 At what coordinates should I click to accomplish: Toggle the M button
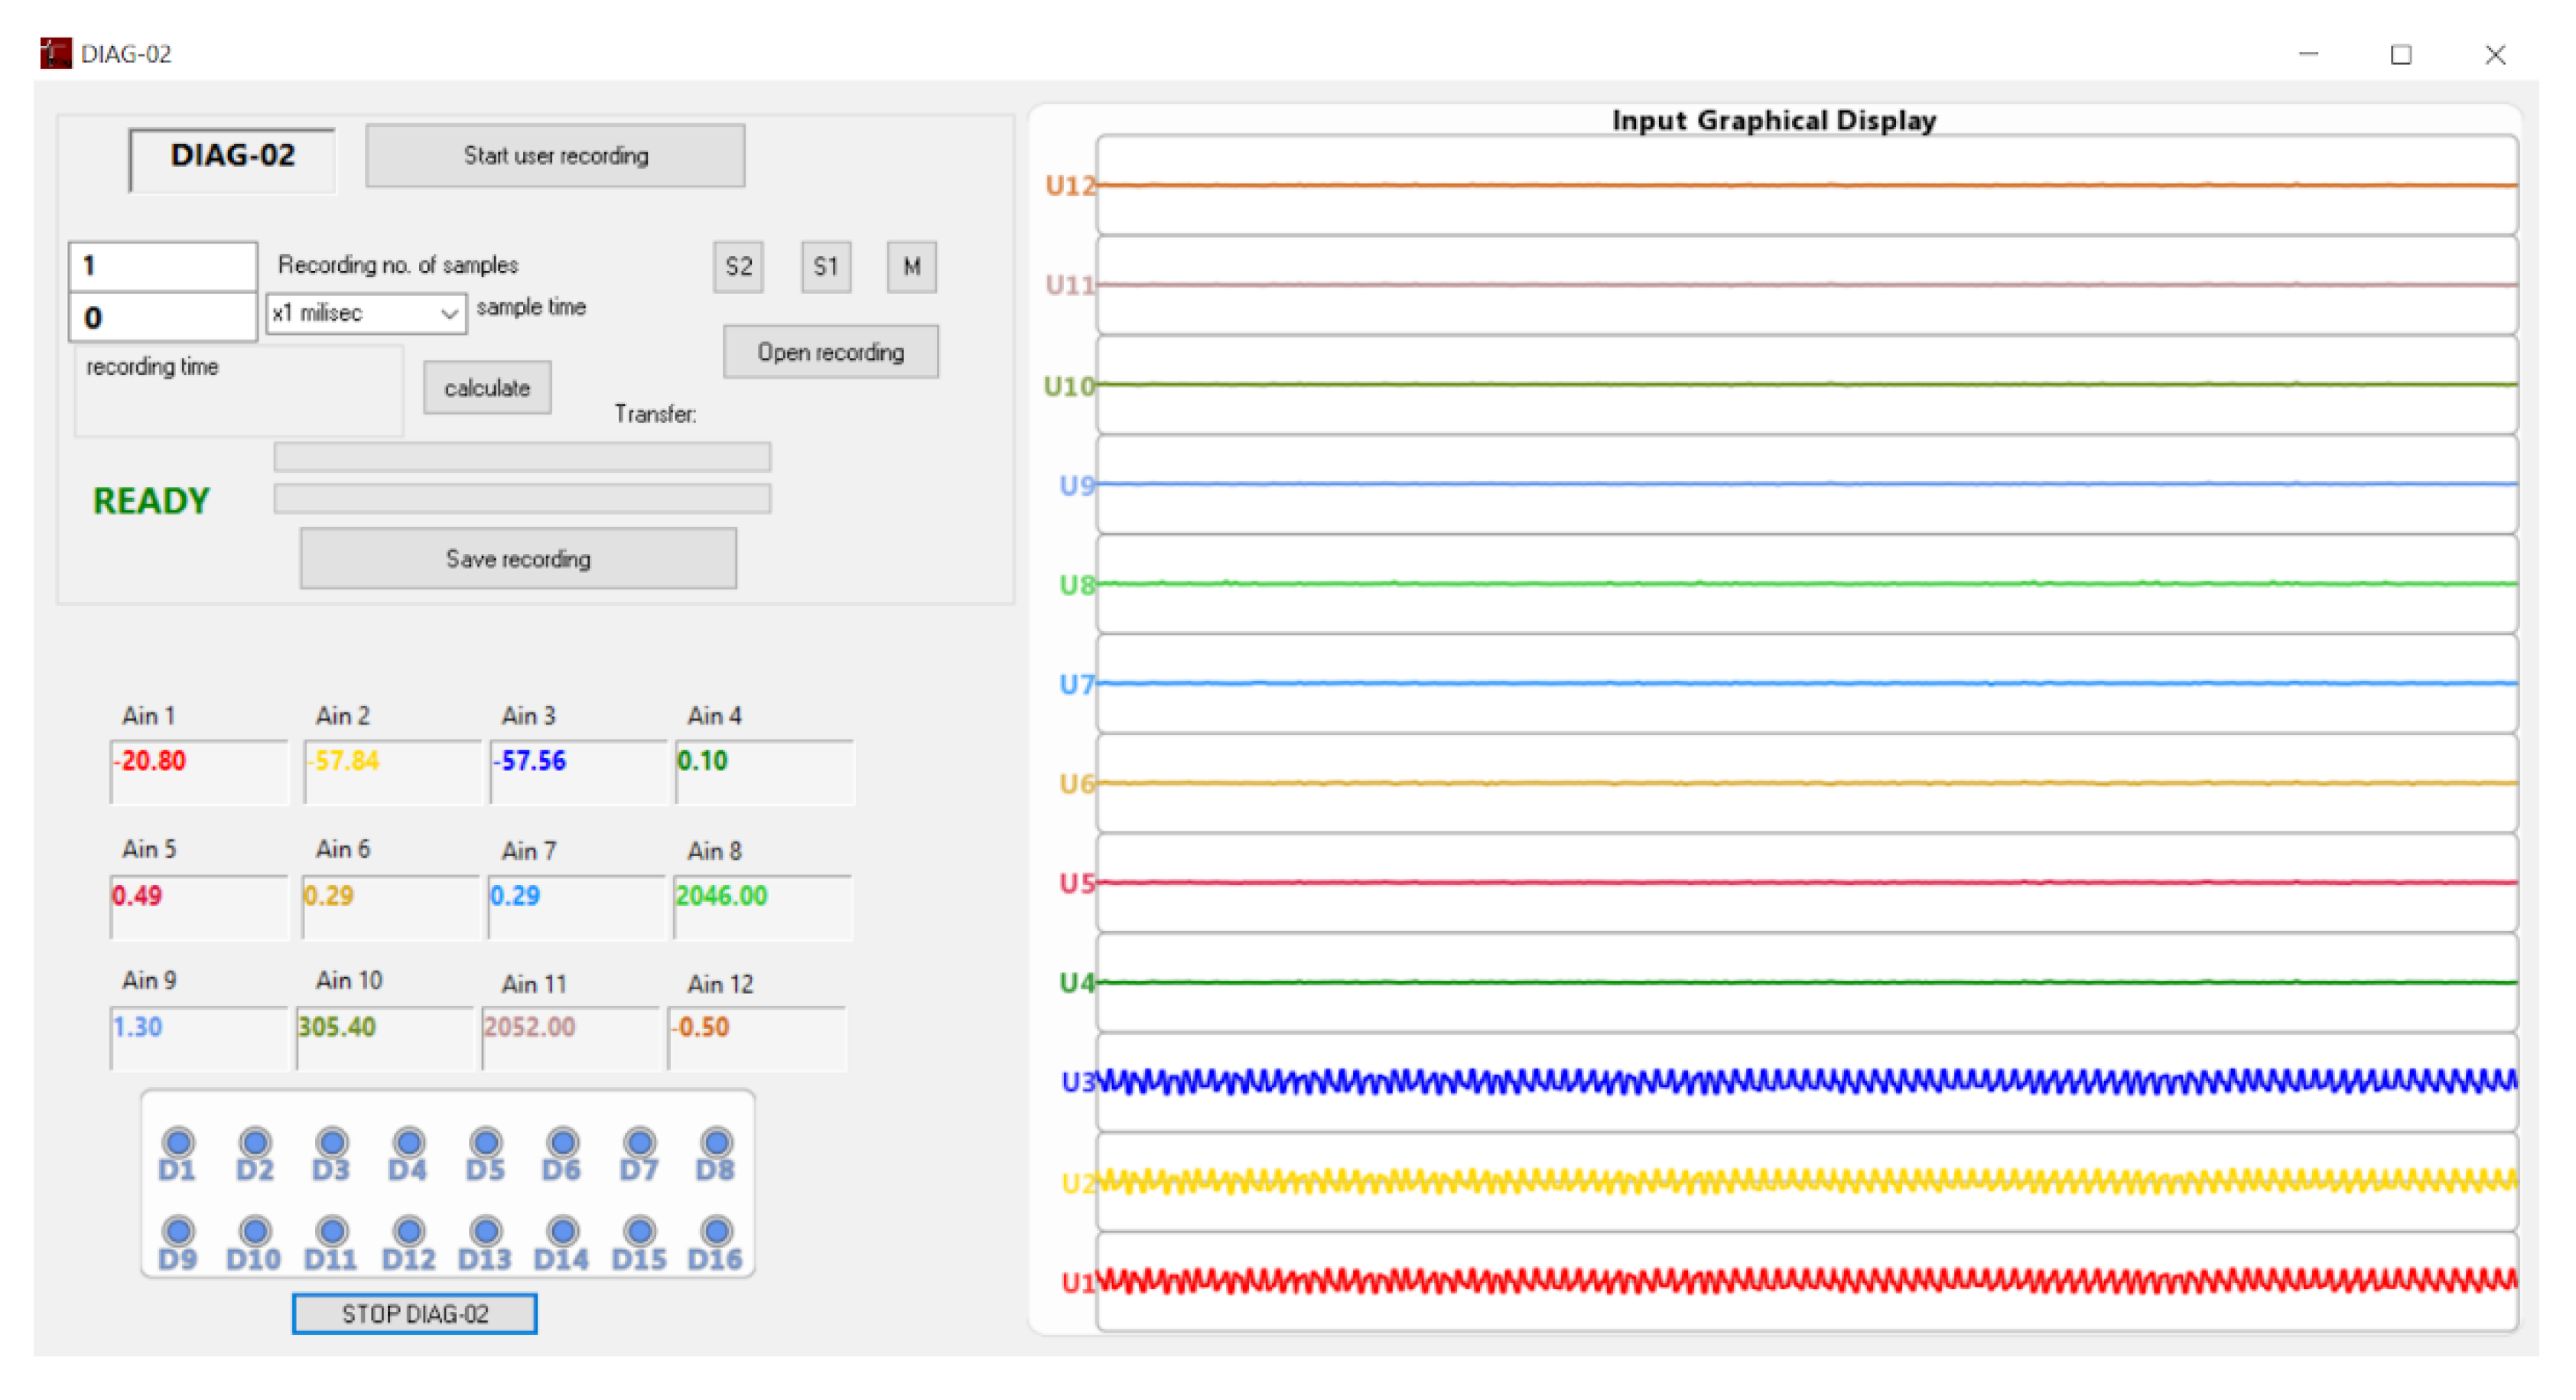(x=911, y=267)
